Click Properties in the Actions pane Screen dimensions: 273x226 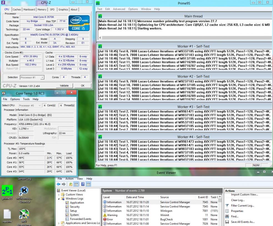tap(237, 211)
